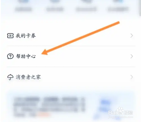Image resolution: width=141 pixels, height=122 pixels.
Task: Tap the ticket icon beside 我的卡券
Action: pyautogui.click(x=10, y=36)
